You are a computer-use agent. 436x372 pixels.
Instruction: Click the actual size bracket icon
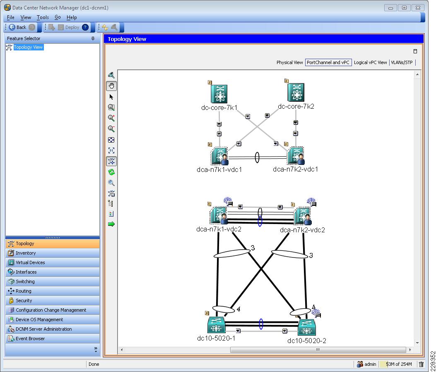click(x=111, y=150)
